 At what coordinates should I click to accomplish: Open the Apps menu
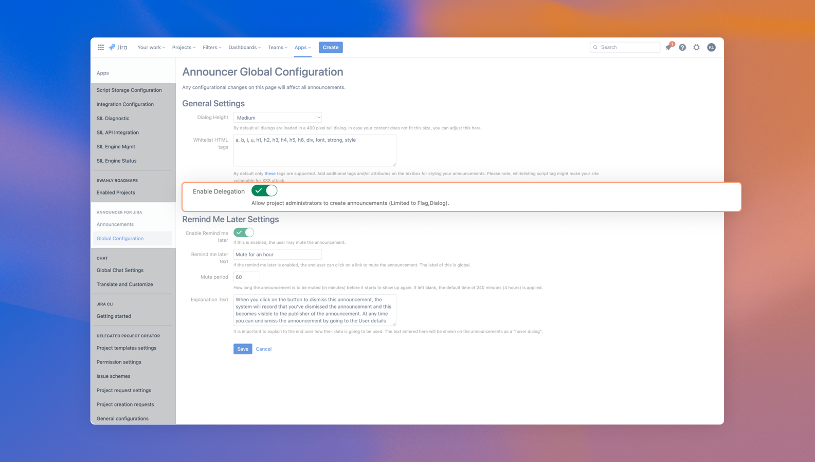pos(303,47)
